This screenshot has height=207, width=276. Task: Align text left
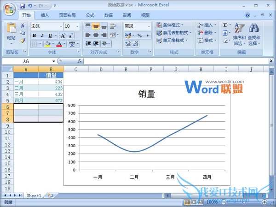88,35
